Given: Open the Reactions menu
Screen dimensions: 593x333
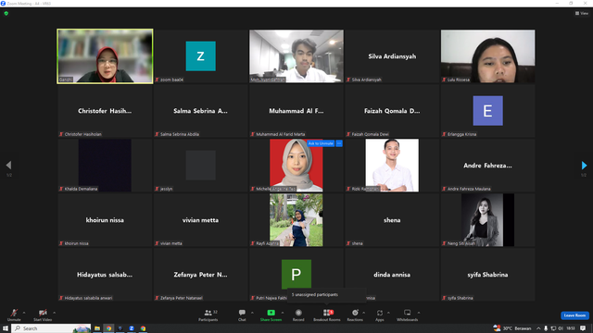Looking at the screenshot, I should pos(355,314).
